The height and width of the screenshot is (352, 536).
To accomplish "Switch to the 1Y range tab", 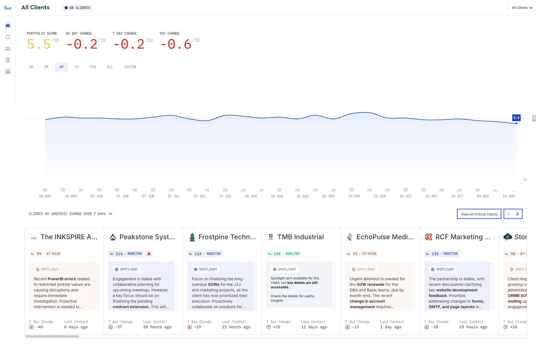I will click(x=76, y=67).
